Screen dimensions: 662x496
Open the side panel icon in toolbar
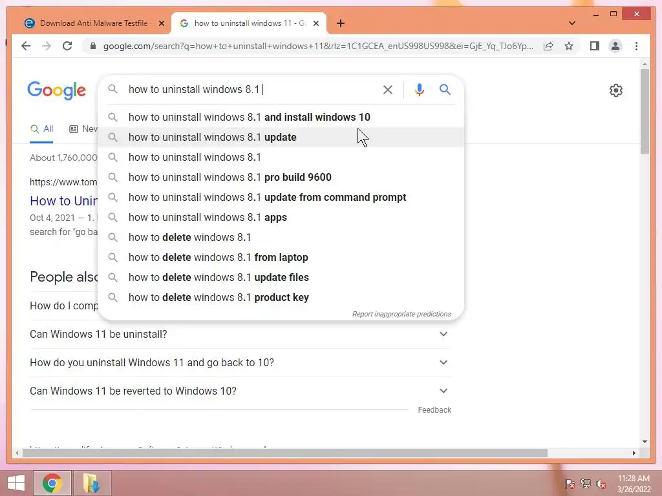(x=595, y=46)
